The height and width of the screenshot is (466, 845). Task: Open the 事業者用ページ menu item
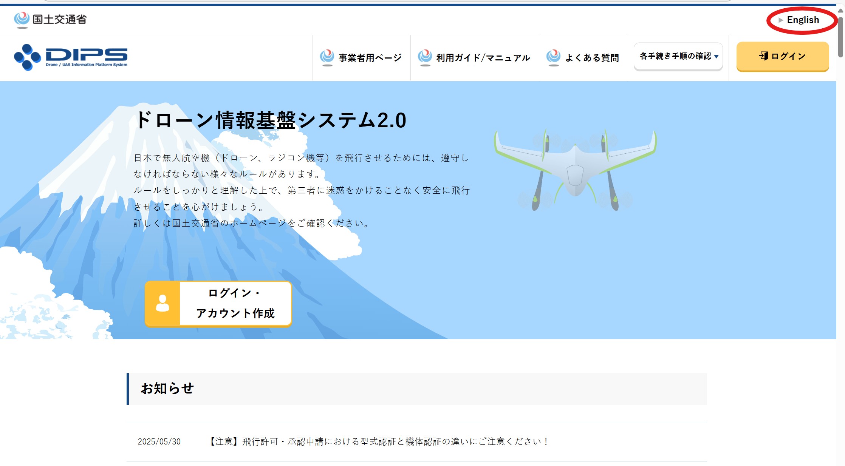coord(370,58)
